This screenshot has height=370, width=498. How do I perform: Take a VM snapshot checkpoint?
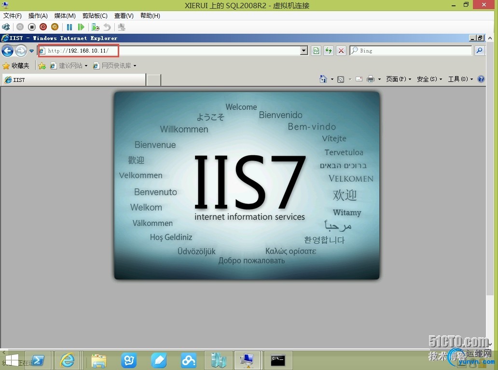point(95,27)
